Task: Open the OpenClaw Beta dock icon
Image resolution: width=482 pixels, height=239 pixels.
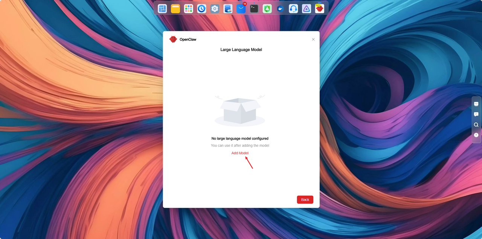Action: [320, 8]
